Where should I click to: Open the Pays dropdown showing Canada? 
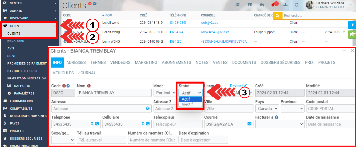click(x=266, y=109)
